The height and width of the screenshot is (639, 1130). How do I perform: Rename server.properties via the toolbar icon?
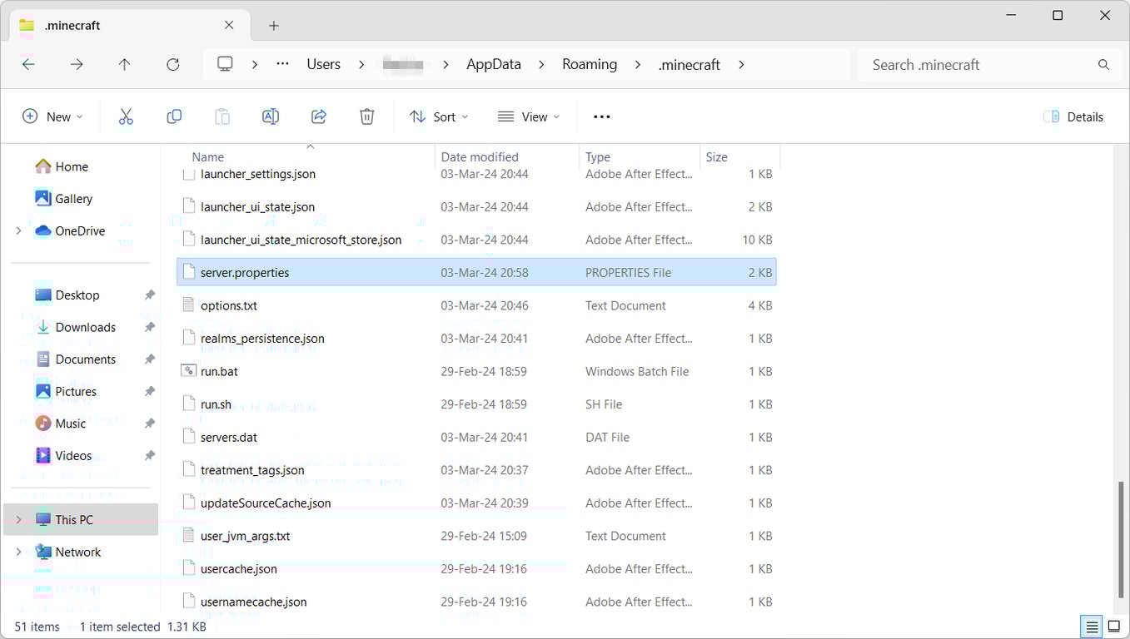270,116
